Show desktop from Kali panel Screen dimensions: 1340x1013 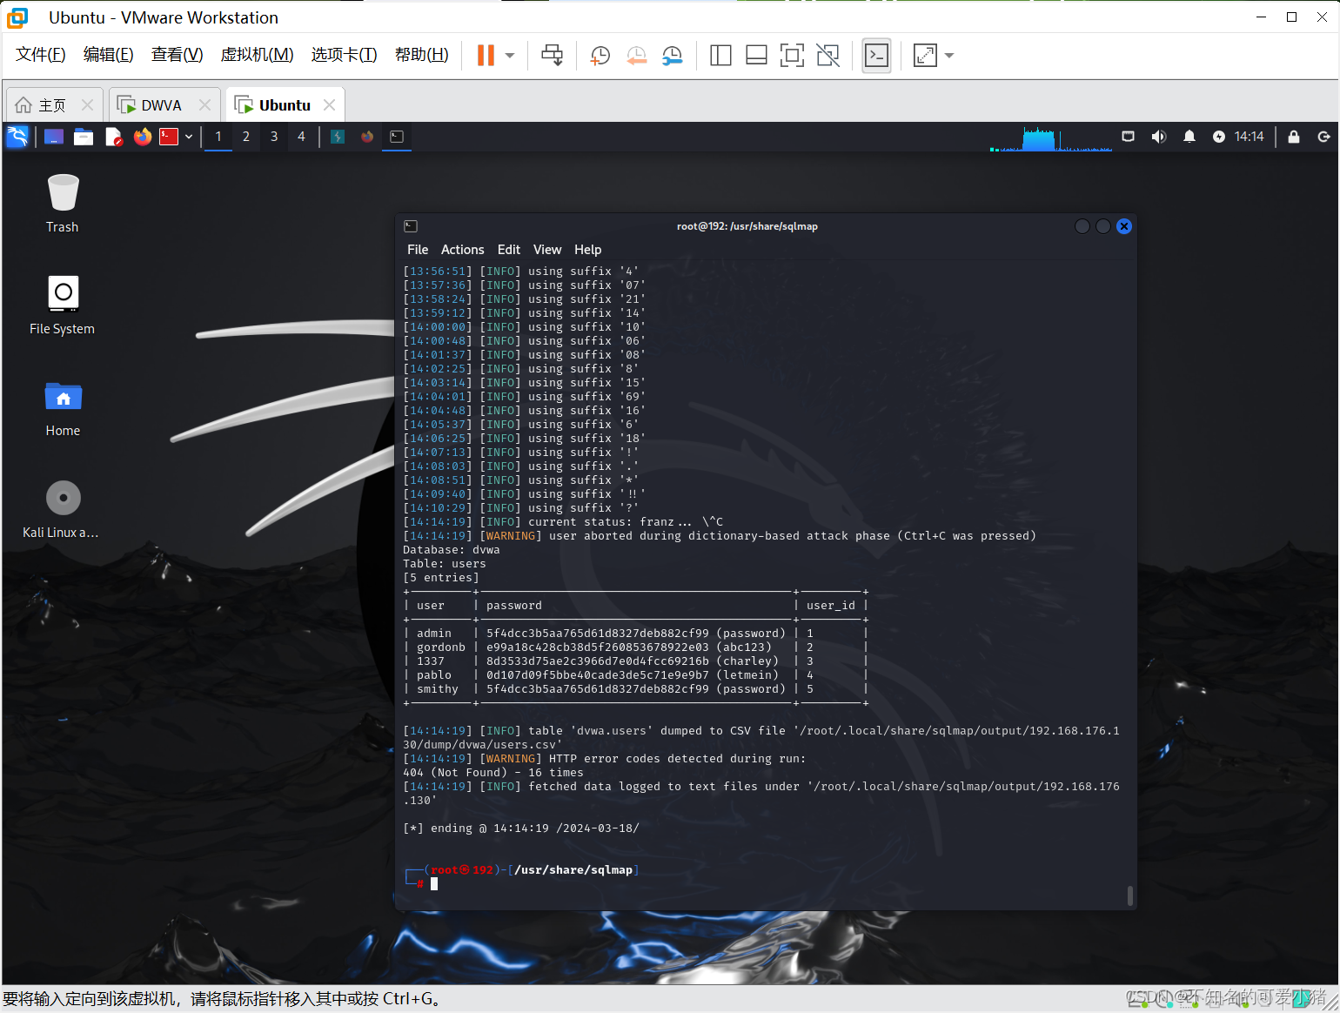point(54,137)
